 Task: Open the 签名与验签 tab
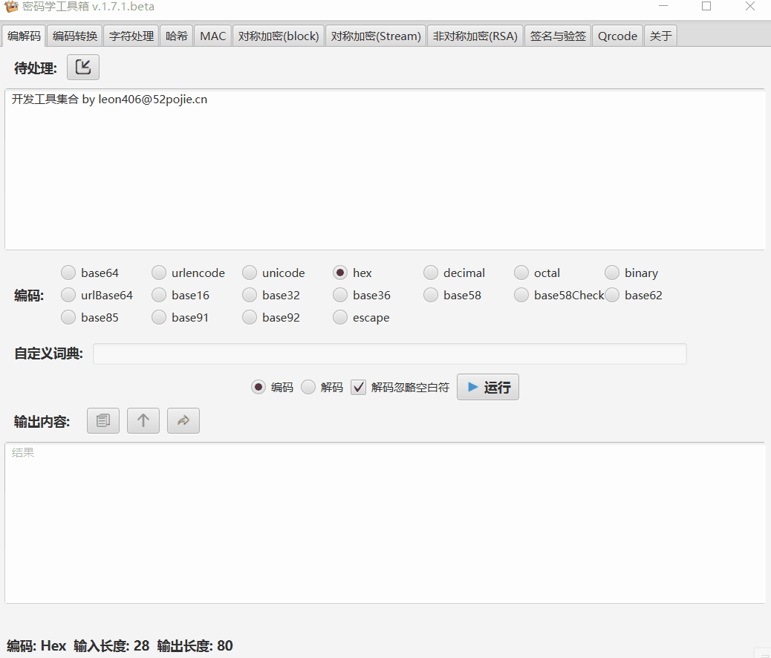coord(557,35)
